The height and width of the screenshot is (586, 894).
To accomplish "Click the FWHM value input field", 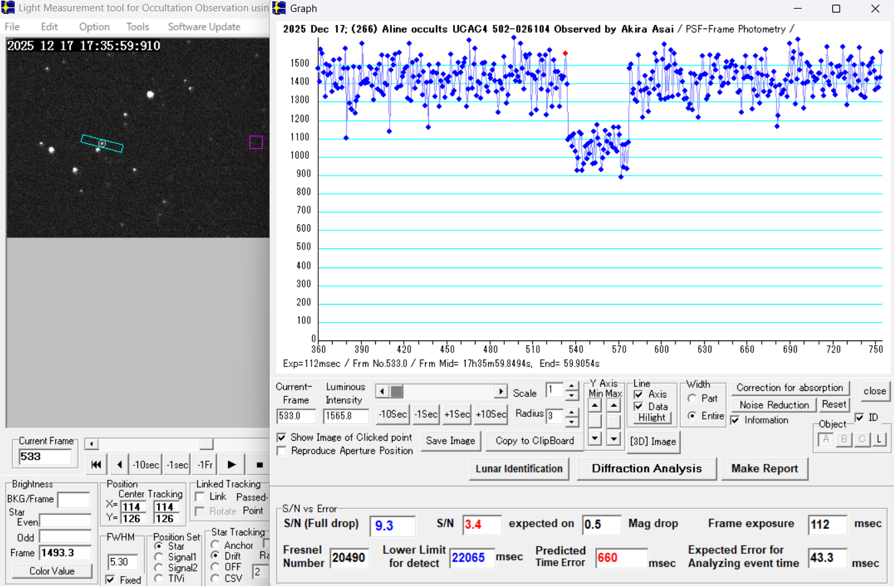I will tap(123, 563).
